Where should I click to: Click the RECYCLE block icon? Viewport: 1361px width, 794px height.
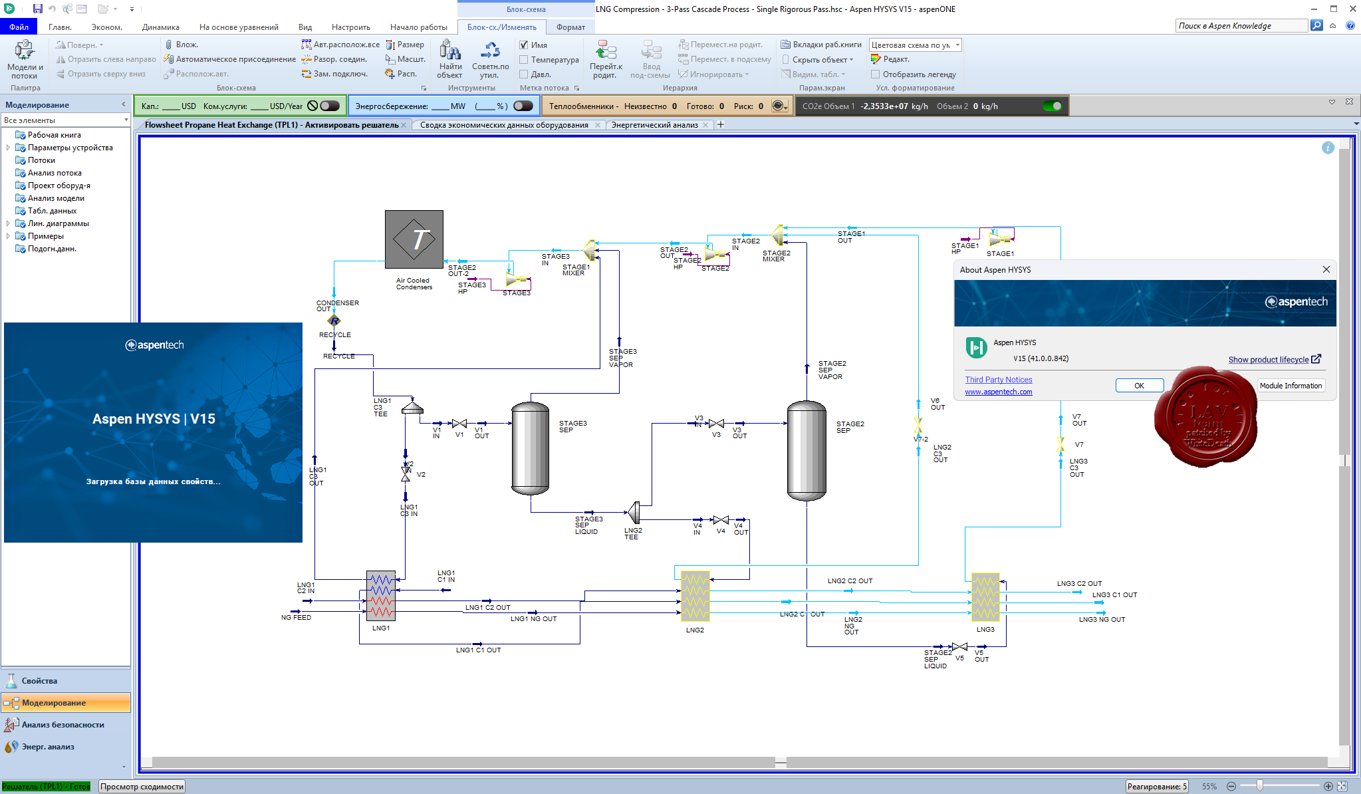click(334, 321)
